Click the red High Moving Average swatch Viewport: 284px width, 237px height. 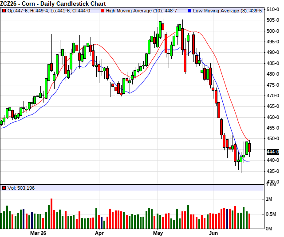(x=103, y=11)
